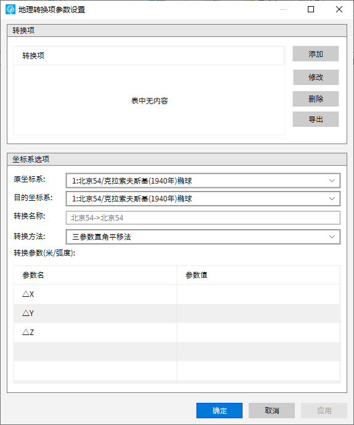The width and height of the screenshot is (354, 425).
Task: Open the 转换方法 dropdown
Action: (x=203, y=237)
